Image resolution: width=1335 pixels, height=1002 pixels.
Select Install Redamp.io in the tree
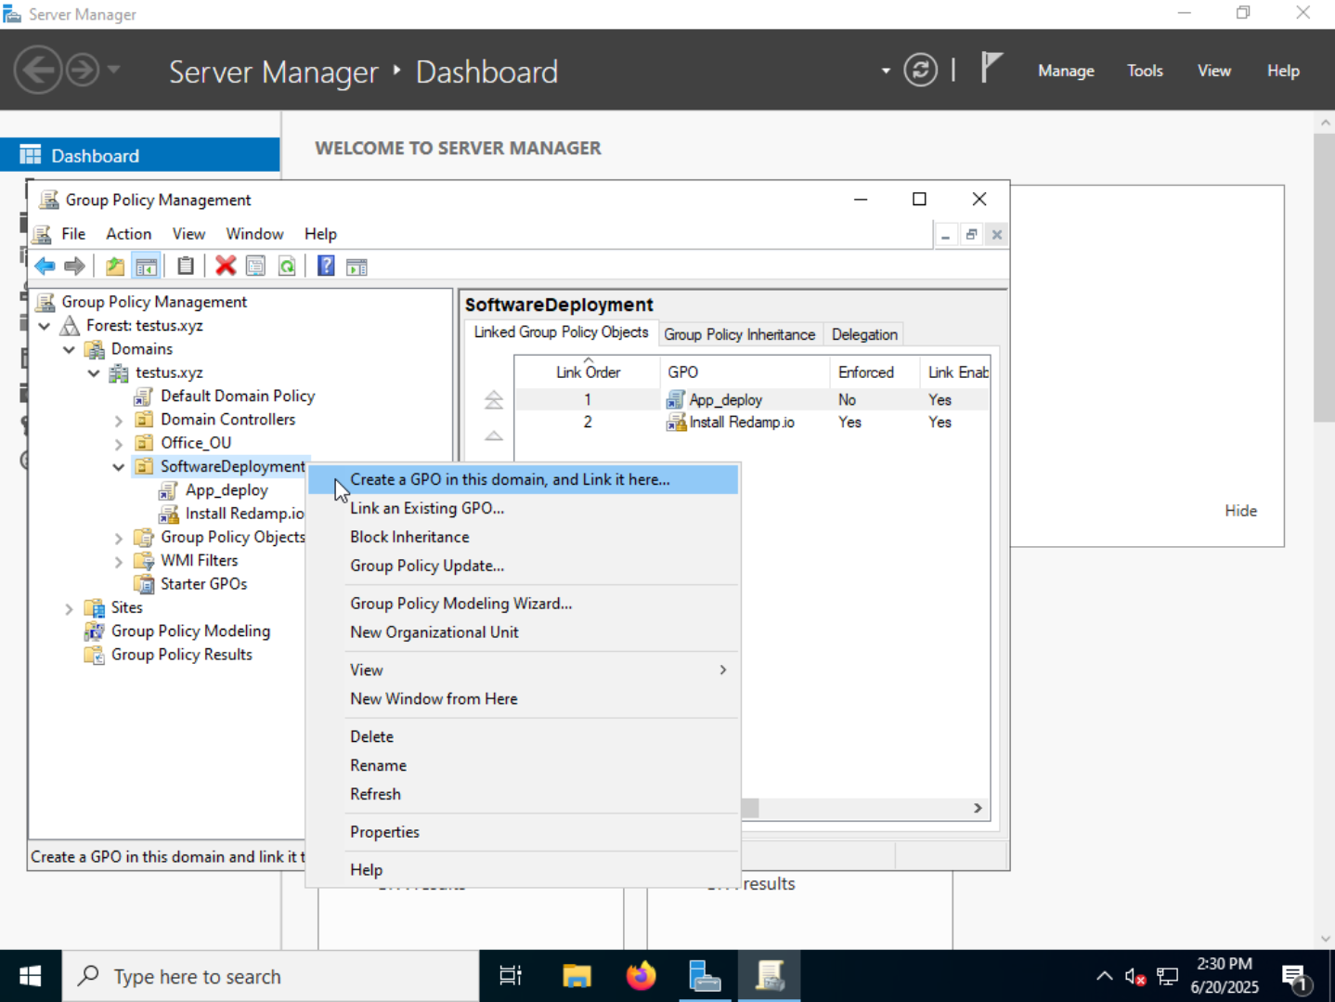(243, 514)
